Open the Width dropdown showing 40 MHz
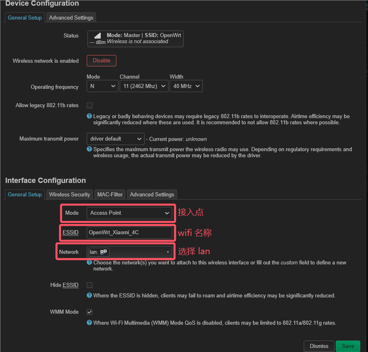Viewport: 368px width, 352px height. (186, 86)
